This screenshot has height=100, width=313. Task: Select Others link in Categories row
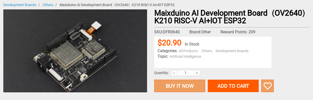(207, 51)
